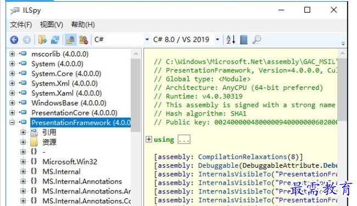
Task: Expand the WindowsBase assembly node
Action: [x=12, y=102]
